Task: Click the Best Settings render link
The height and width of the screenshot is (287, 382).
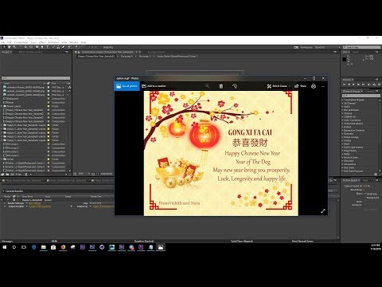Action: [x=35, y=203]
